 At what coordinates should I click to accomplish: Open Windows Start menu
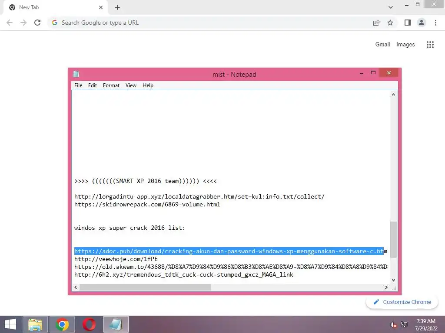pyautogui.click(x=10, y=324)
